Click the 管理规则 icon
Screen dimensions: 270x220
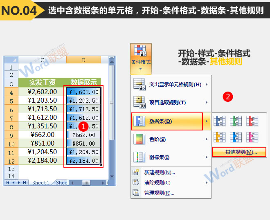coord(136,193)
